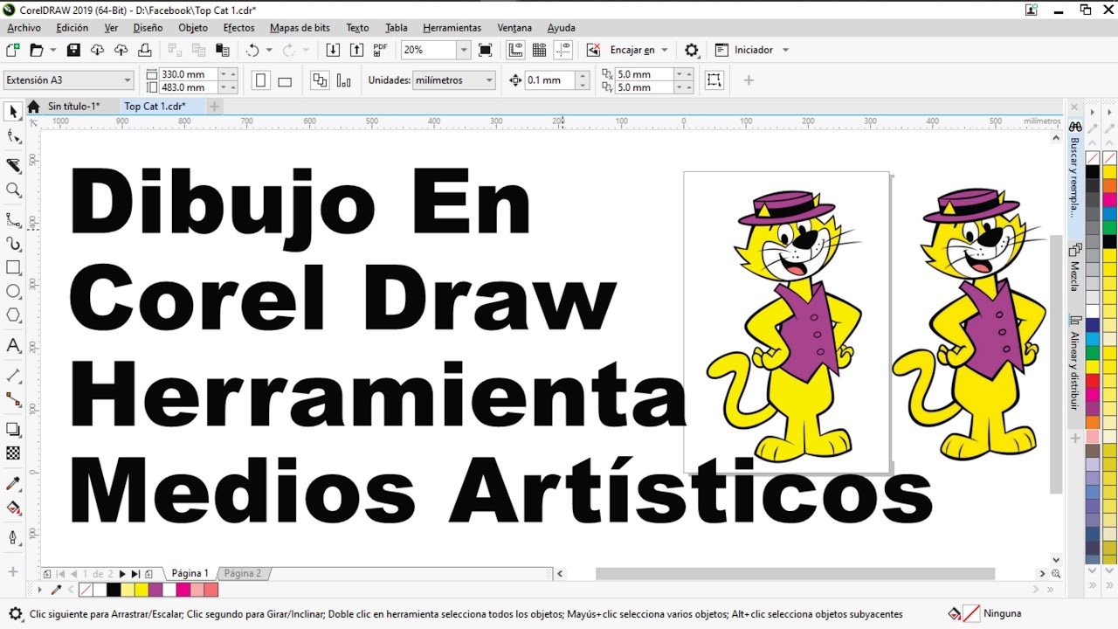Select the Outline Pen tool
This screenshot has width=1118, height=629.
click(x=13, y=537)
